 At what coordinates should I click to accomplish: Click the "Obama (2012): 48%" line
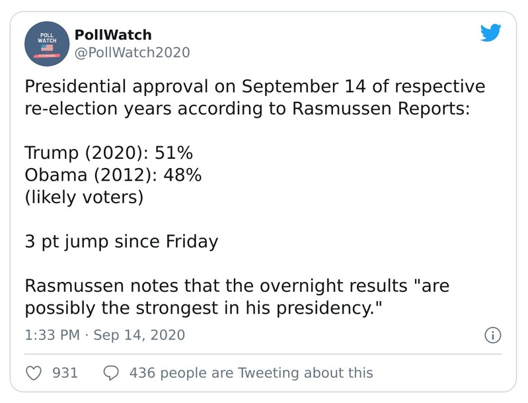(x=112, y=175)
